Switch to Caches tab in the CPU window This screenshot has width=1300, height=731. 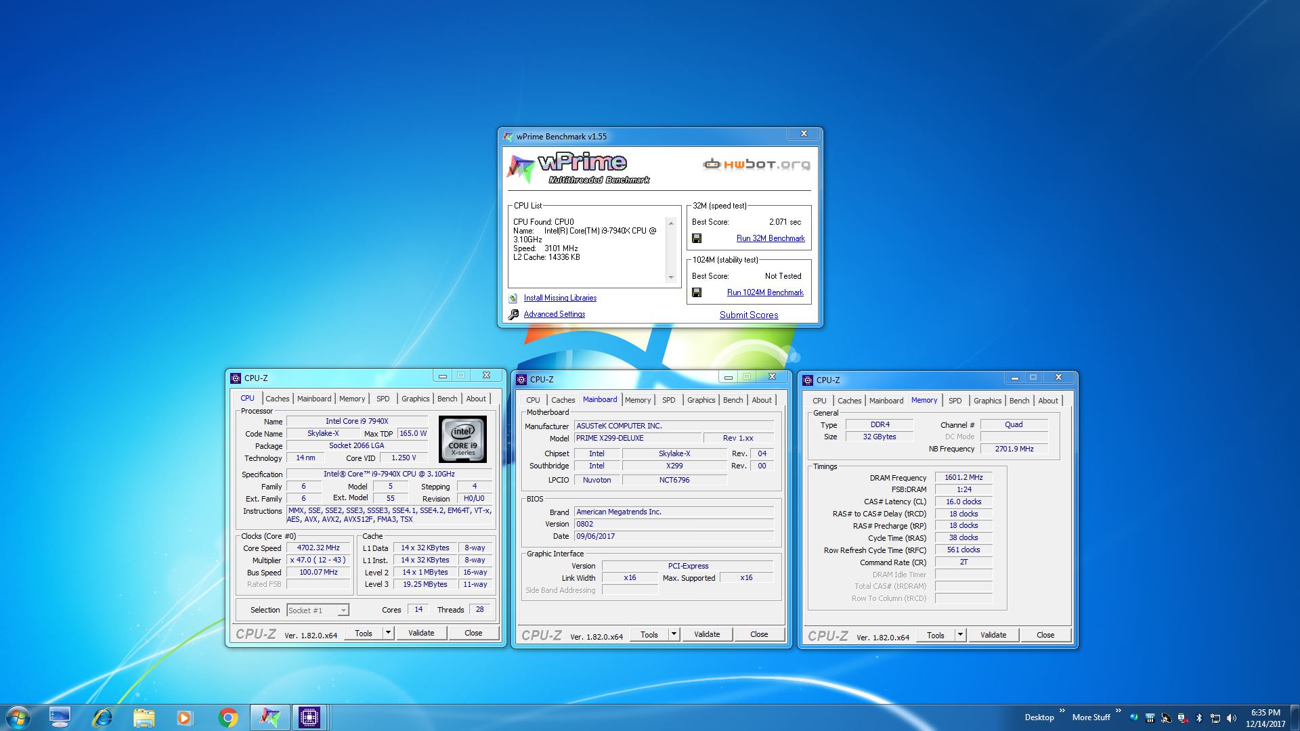coord(277,399)
